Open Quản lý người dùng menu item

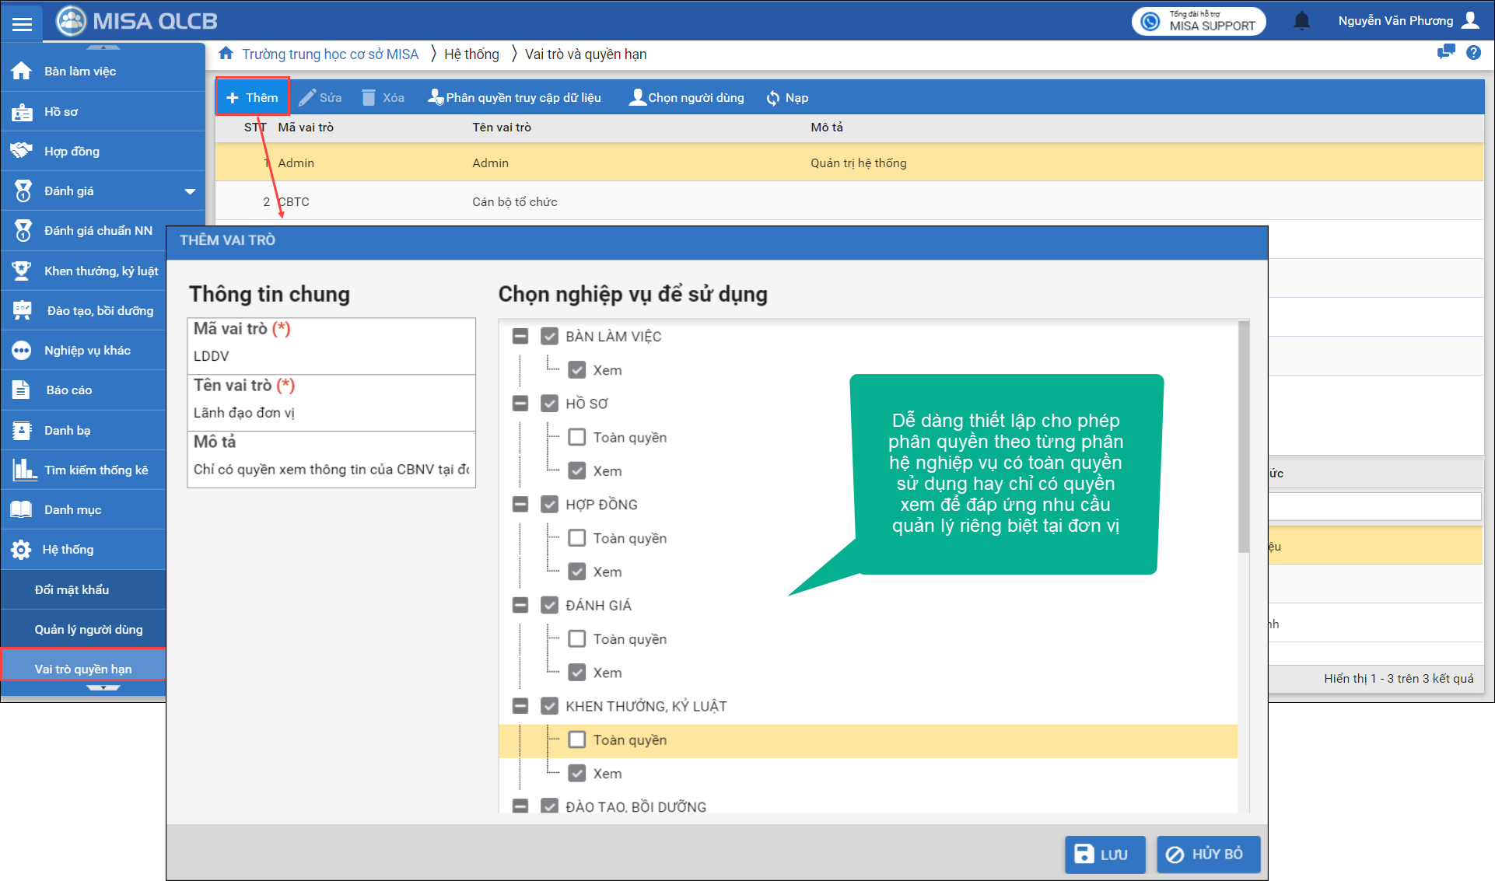click(x=88, y=629)
